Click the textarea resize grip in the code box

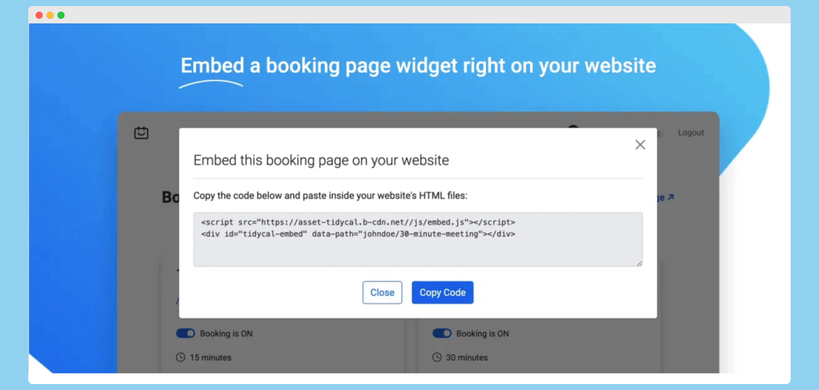point(639,263)
